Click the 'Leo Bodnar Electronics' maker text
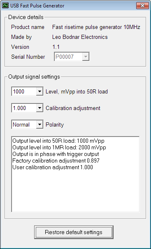 coord(80,37)
